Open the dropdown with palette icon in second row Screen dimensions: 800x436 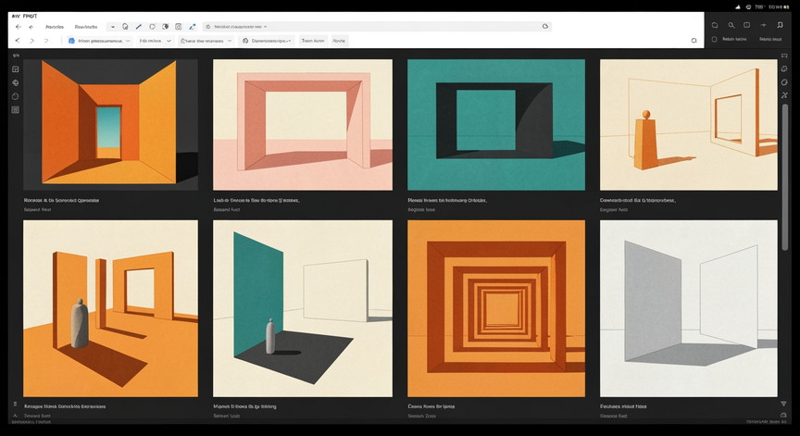[x=266, y=41]
